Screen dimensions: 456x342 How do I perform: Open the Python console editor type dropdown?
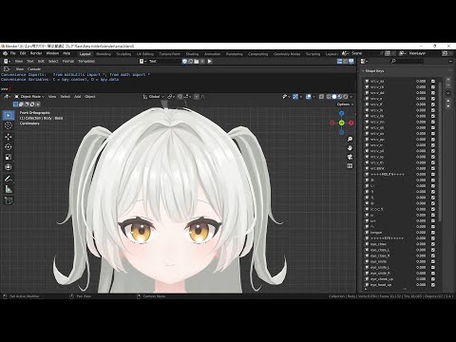click(x=7, y=68)
